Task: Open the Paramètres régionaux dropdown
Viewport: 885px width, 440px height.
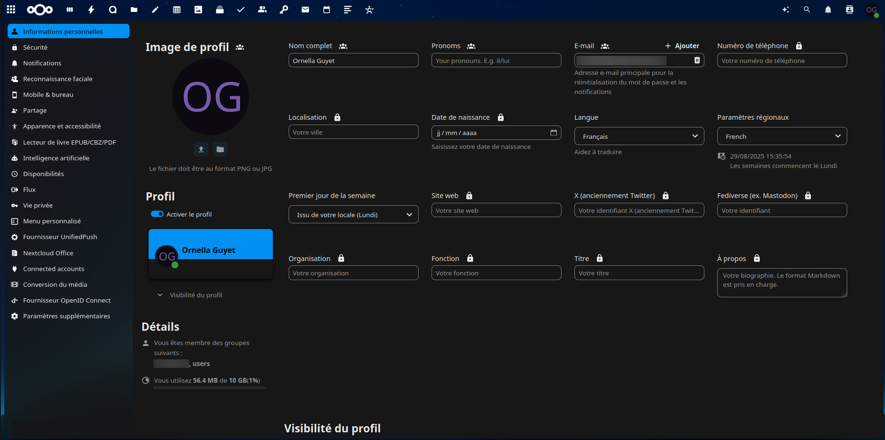Action: pyautogui.click(x=782, y=136)
